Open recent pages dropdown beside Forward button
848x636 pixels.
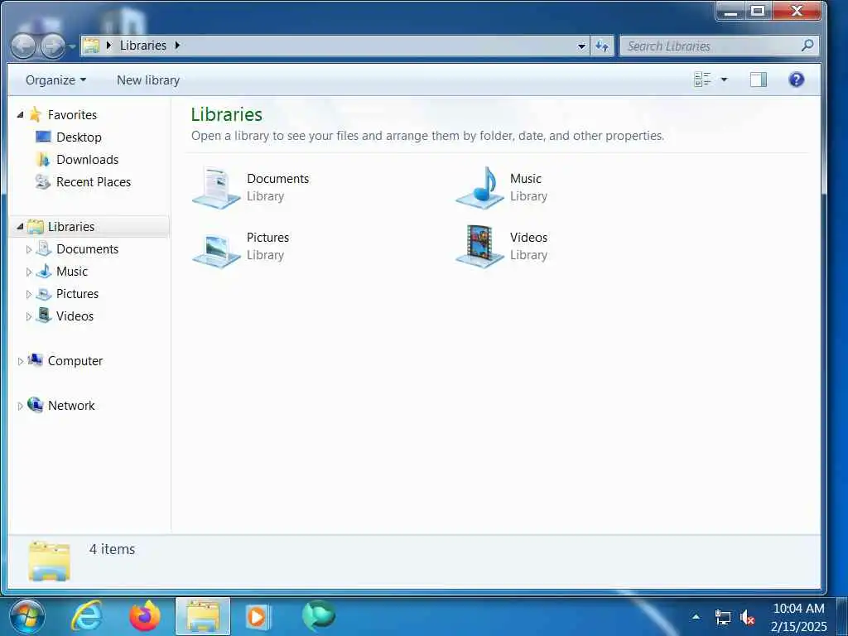click(72, 46)
